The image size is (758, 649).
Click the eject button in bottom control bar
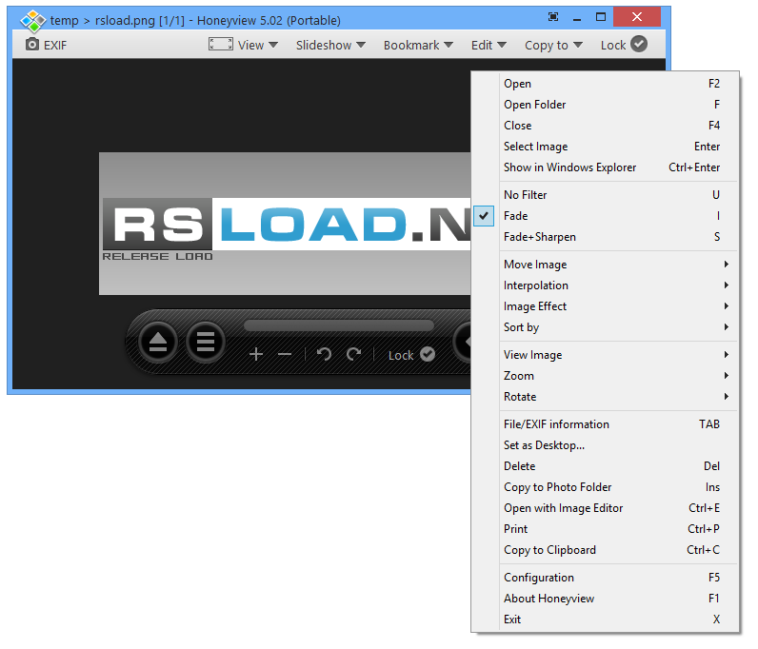[157, 343]
